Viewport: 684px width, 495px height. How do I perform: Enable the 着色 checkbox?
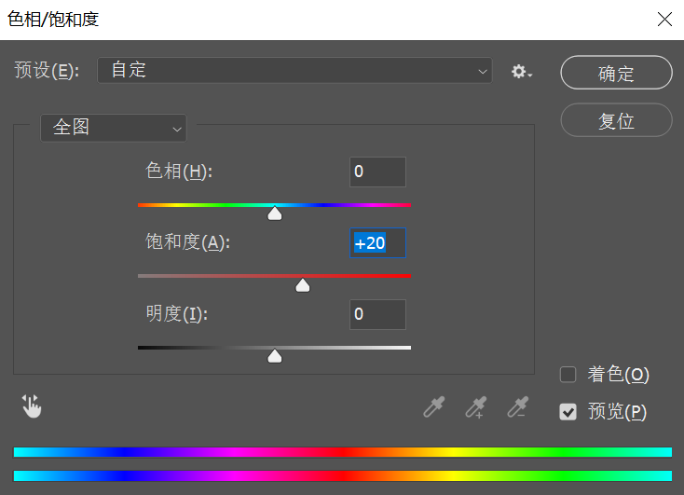pyautogui.click(x=568, y=375)
